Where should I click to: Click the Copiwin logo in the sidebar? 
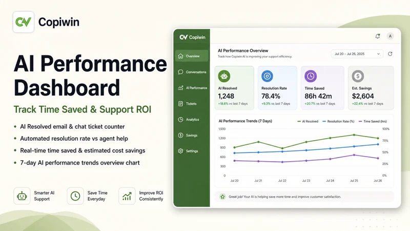pos(193,37)
